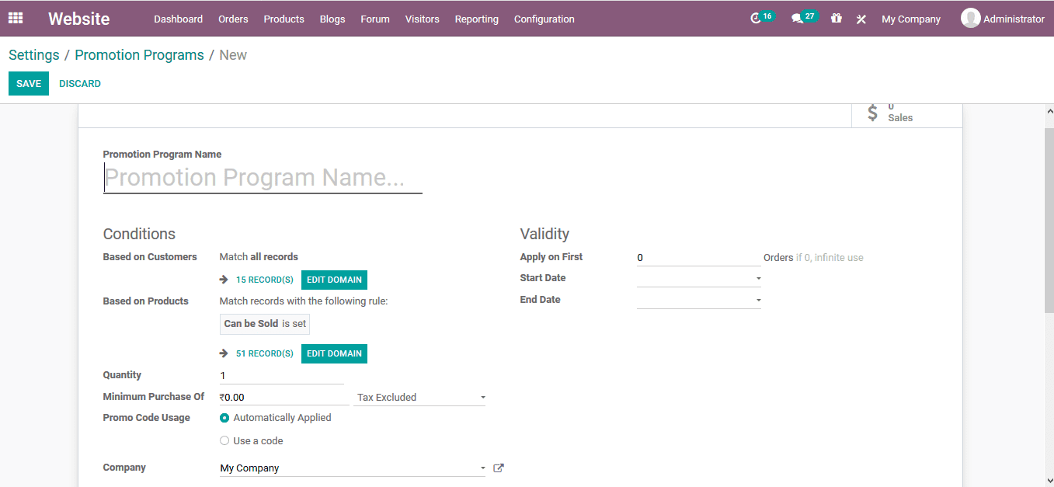The height and width of the screenshot is (487, 1054).
Task: Select the Use a code radio button
Action: point(224,440)
